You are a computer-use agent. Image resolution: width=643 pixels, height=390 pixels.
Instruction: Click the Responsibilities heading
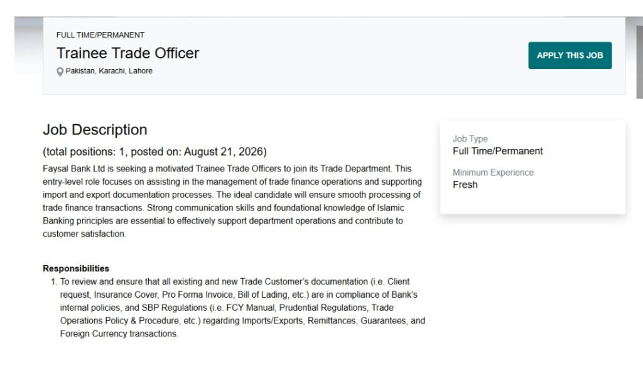[x=76, y=269]
